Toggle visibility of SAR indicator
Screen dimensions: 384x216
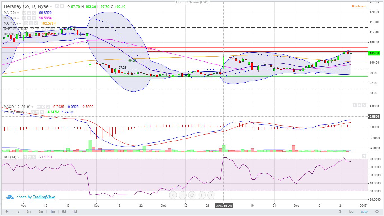[44, 29]
